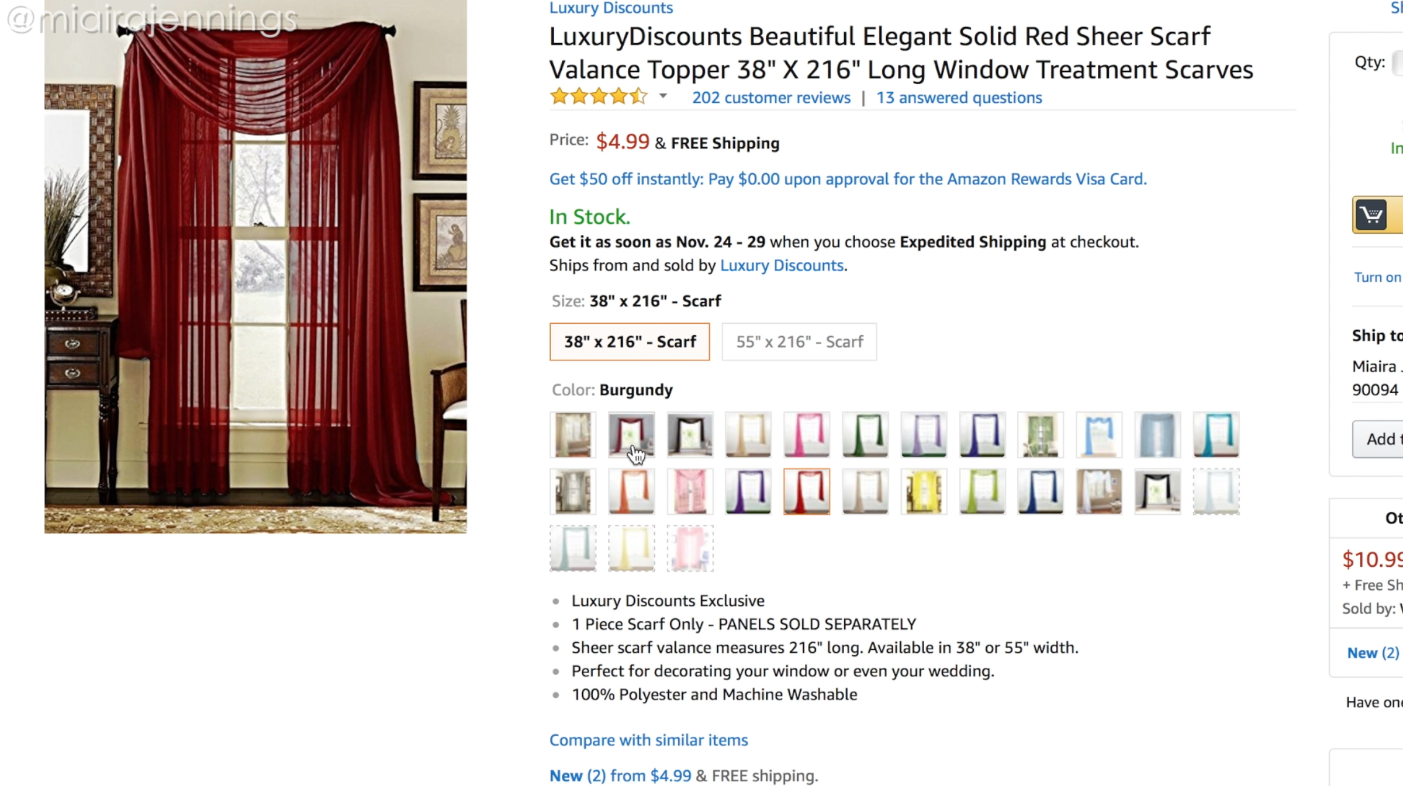
Task: Open Compare with similar items
Action: coord(648,740)
